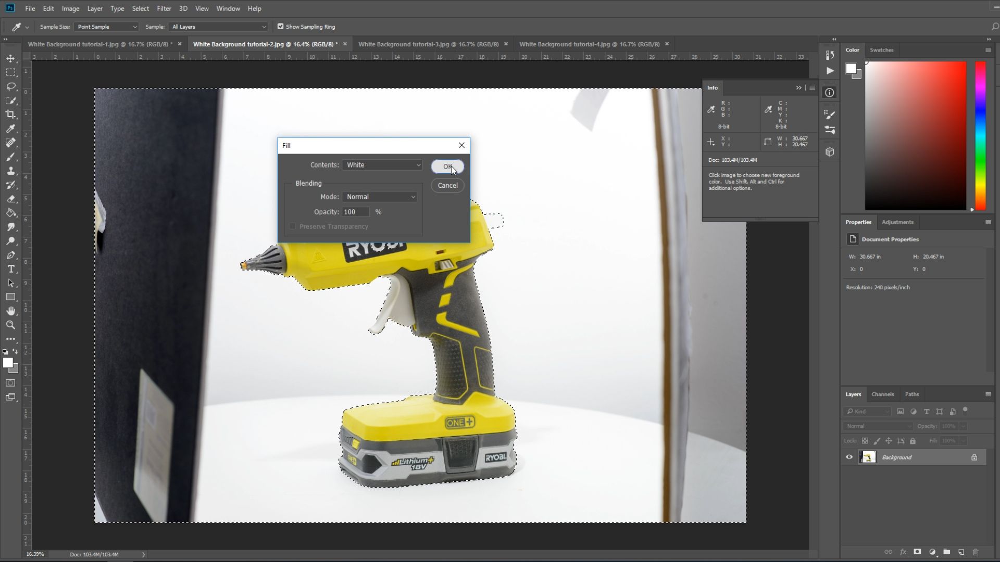
Task: Toggle Show Sampling Ring
Action: point(280,26)
